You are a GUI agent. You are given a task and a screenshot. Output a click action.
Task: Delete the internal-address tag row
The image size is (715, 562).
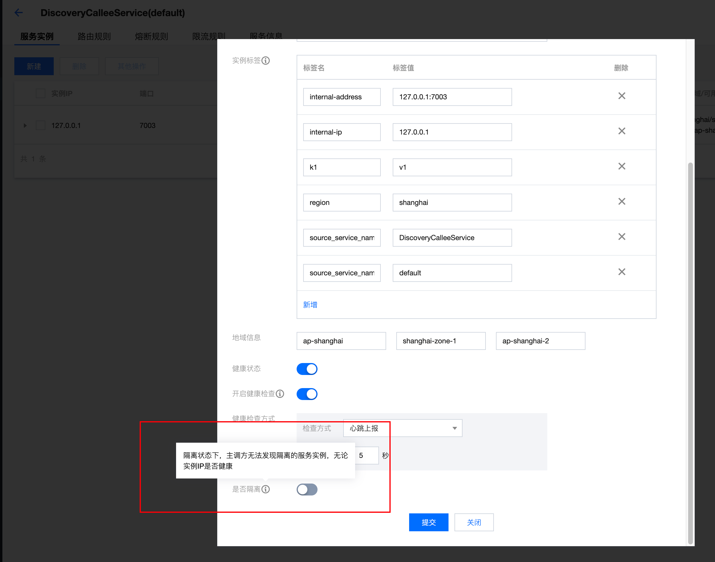(622, 96)
